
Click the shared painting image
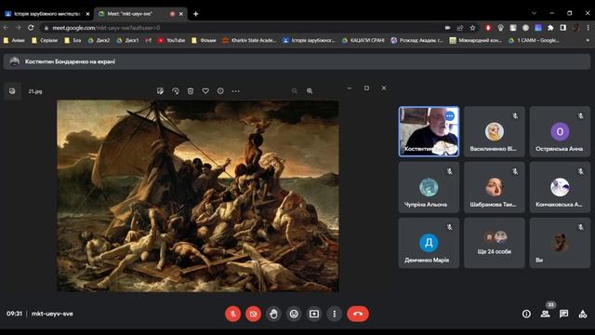pos(198,195)
